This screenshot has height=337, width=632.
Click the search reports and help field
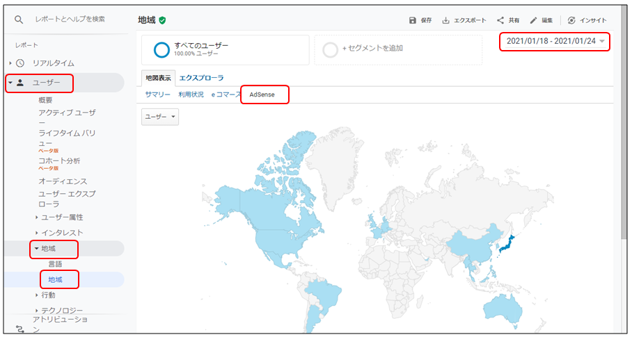point(70,19)
